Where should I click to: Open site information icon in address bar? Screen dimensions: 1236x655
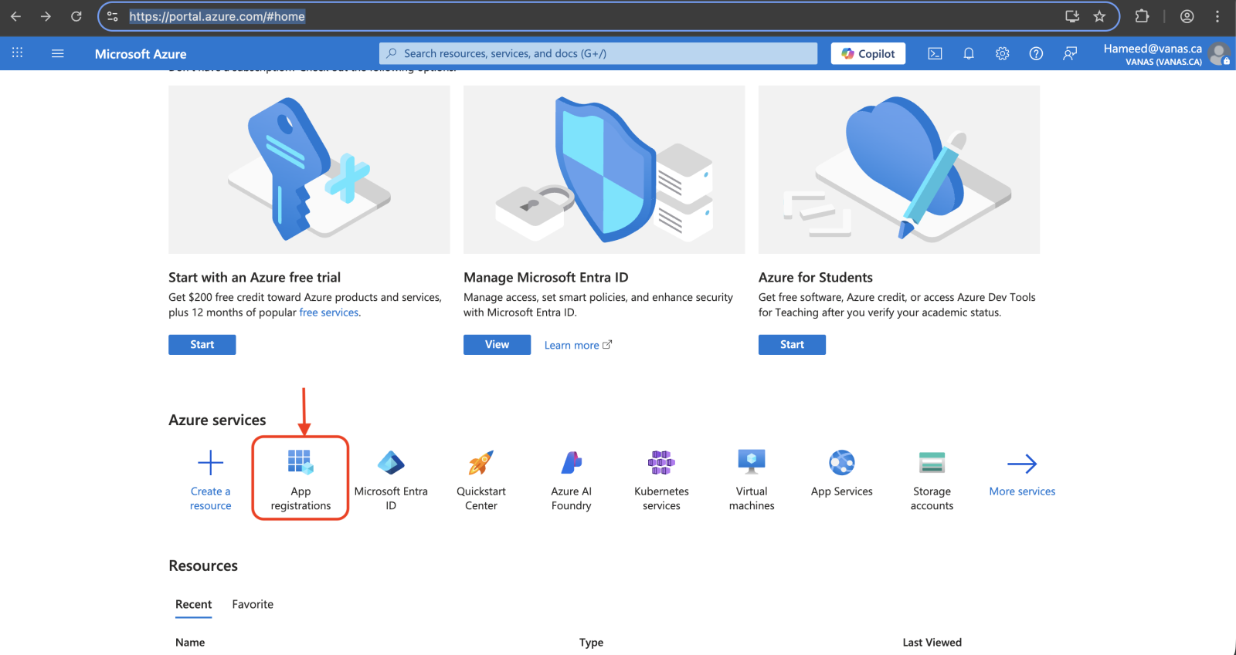click(x=113, y=16)
